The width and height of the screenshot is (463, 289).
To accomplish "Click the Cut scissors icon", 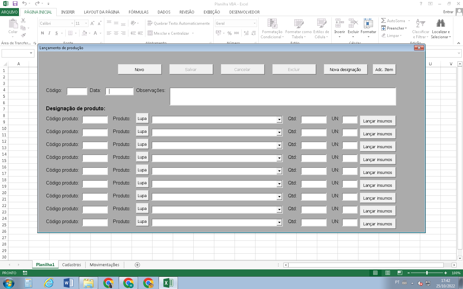I will click(23, 21).
